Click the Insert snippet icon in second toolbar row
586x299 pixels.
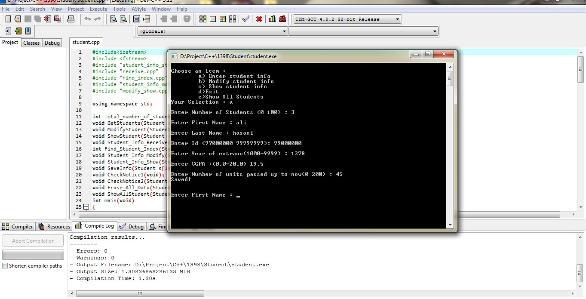(x=8, y=31)
